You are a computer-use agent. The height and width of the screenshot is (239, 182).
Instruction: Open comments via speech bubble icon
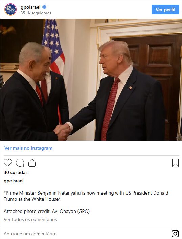[x=20, y=163]
